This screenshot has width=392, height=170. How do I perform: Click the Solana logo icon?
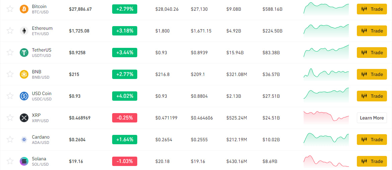click(x=24, y=161)
